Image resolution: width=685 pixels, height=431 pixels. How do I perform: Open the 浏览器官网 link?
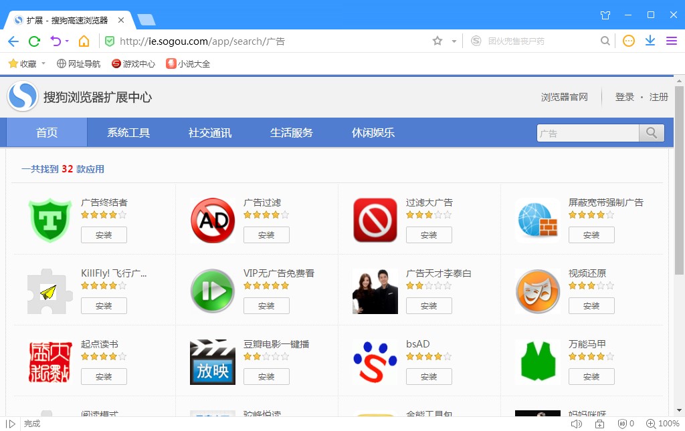564,97
